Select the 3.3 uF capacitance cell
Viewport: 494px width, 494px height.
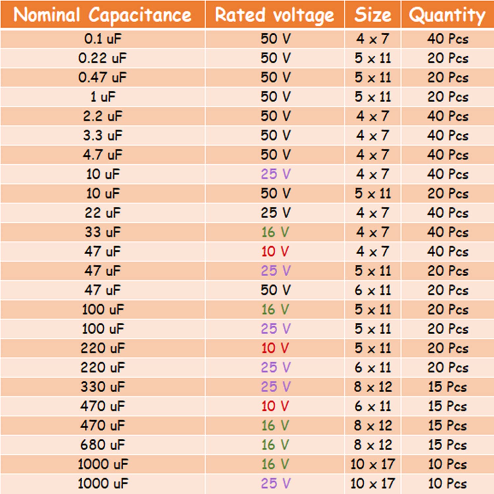pyautogui.click(x=103, y=135)
